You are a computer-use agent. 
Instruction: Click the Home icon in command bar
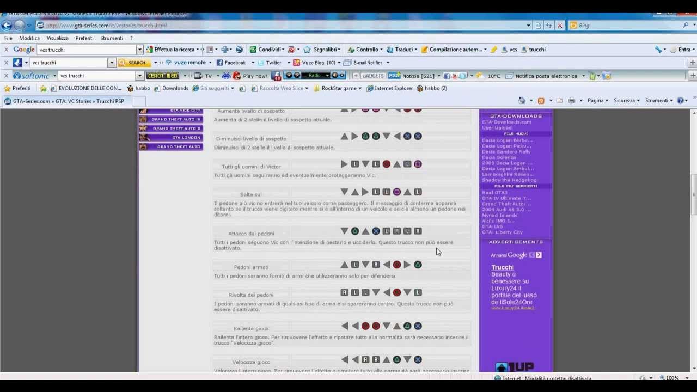click(x=522, y=101)
